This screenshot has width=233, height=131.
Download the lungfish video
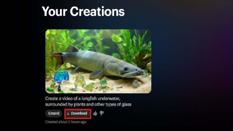78,114
